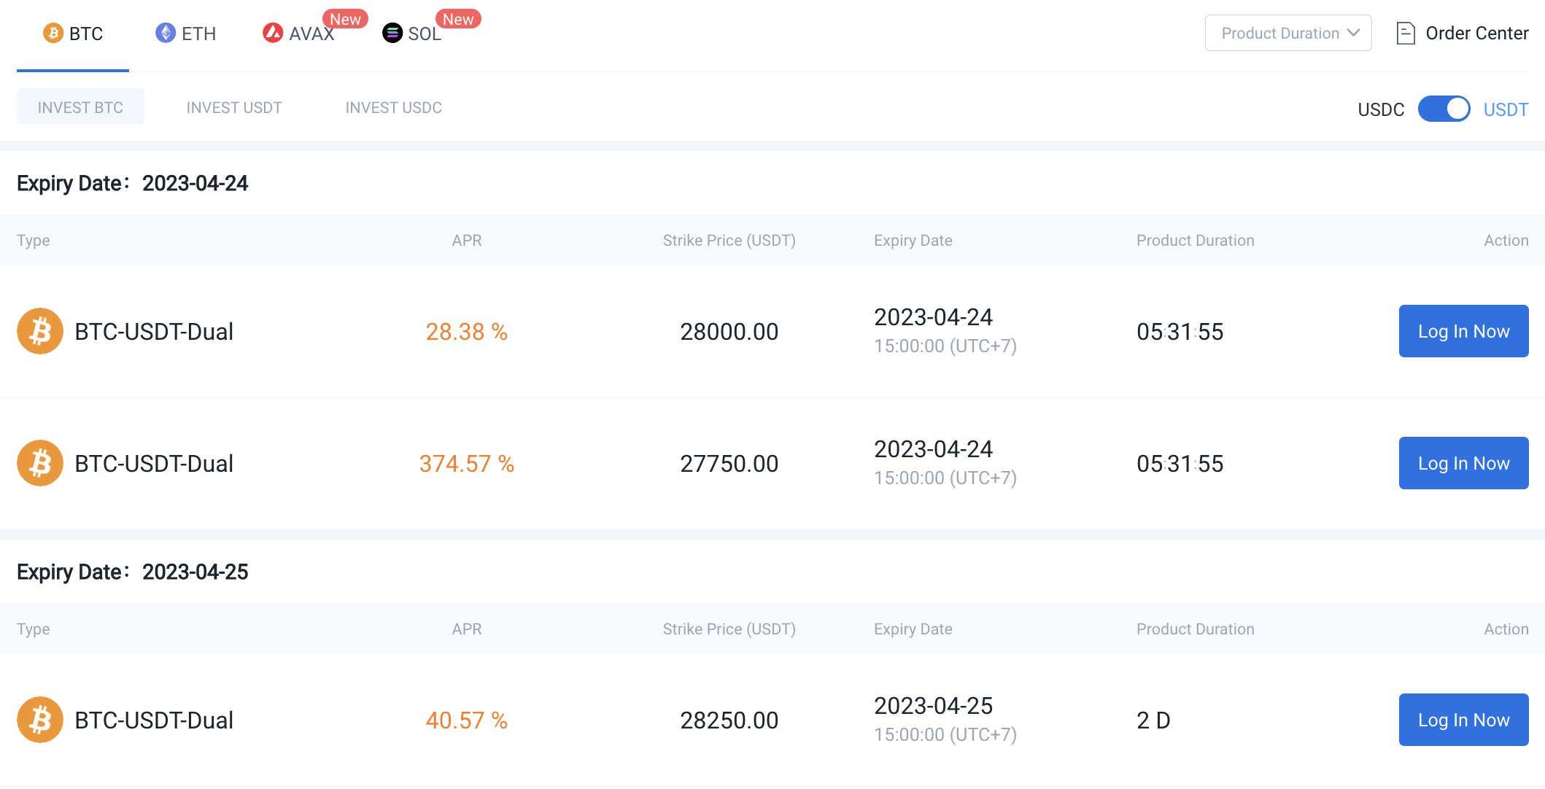This screenshot has height=789, width=1545.
Task: Click BTC-USDT-Dual name in 28250.00 row
Action: (x=154, y=720)
